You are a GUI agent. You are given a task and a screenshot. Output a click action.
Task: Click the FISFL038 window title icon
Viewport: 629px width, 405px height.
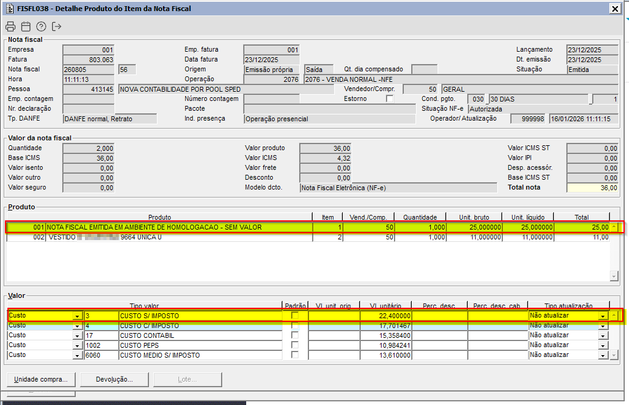point(10,9)
